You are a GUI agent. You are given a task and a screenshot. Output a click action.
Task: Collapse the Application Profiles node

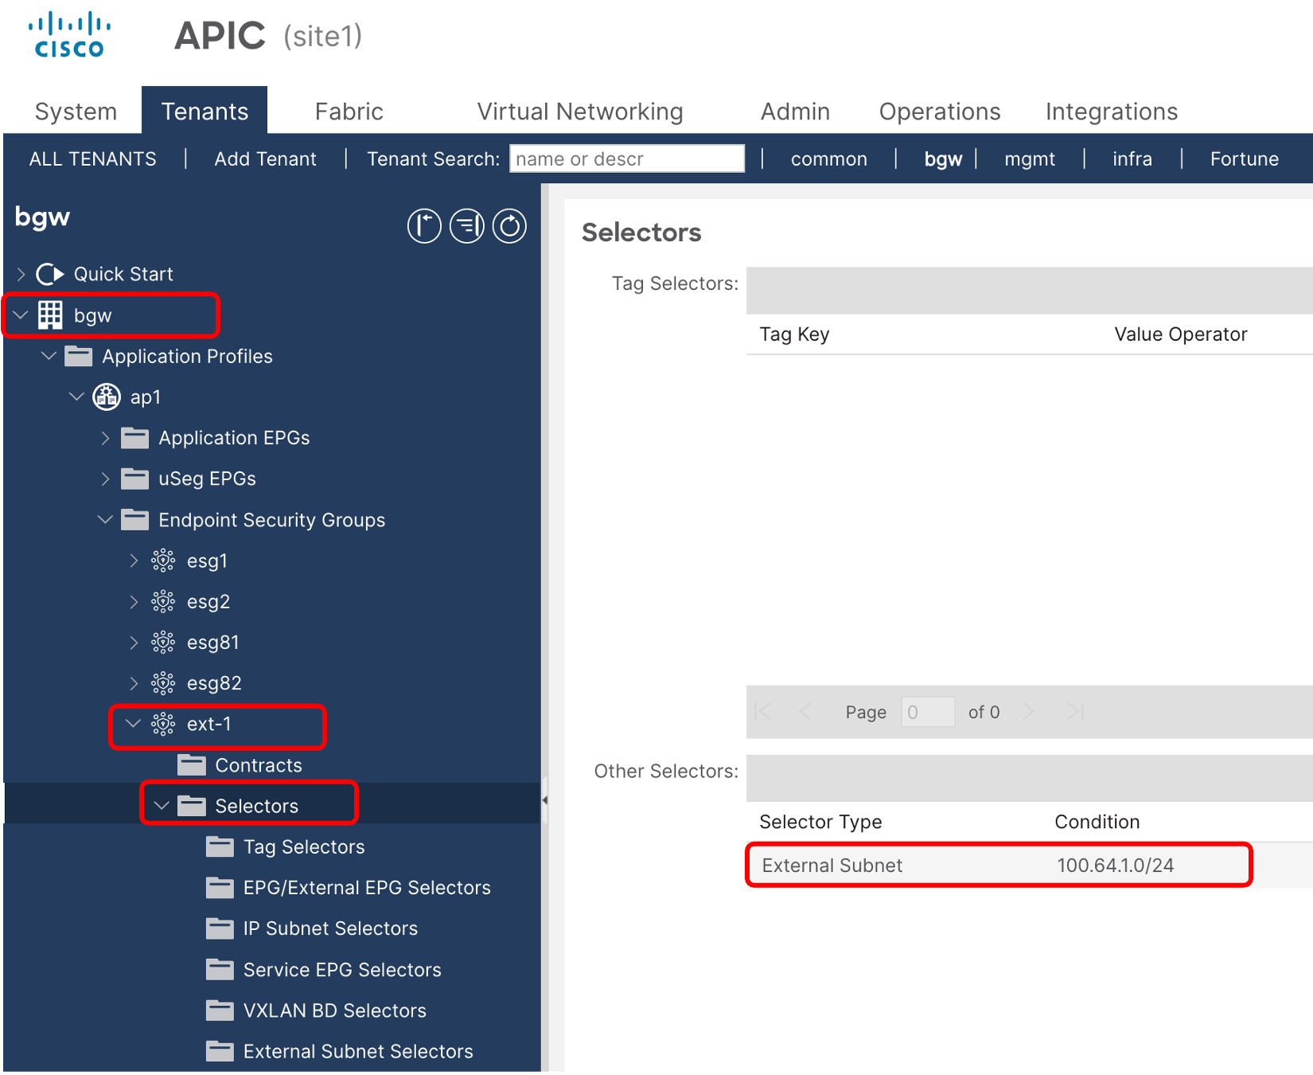[49, 356]
